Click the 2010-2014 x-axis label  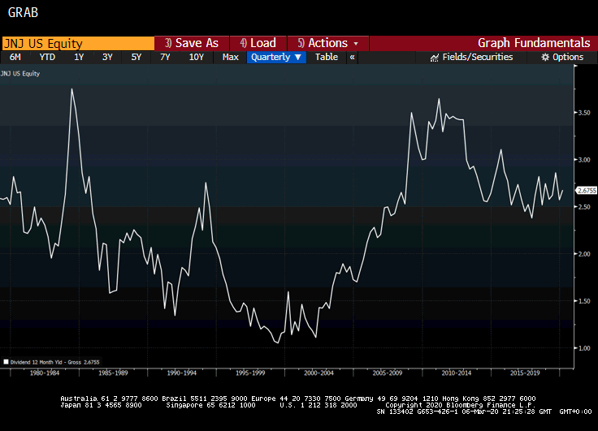(x=457, y=373)
